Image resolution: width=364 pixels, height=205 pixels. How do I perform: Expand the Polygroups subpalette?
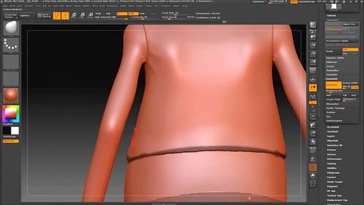[x=333, y=173]
